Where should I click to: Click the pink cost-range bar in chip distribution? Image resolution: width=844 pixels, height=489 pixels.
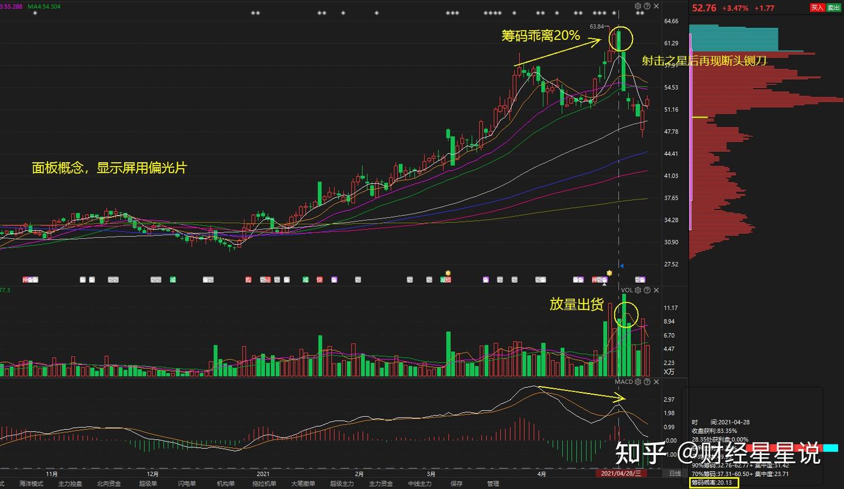[x=690, y=132]
